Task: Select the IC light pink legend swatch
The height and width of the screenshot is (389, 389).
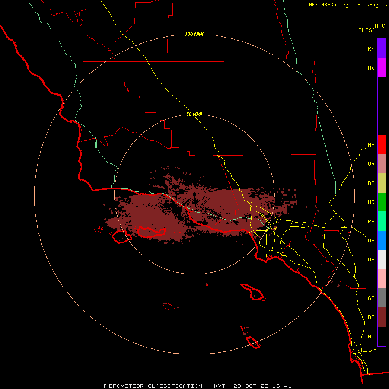Action: [382, 279]
